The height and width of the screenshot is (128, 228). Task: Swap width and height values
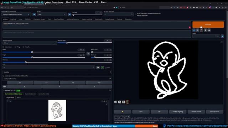(88, 54)
